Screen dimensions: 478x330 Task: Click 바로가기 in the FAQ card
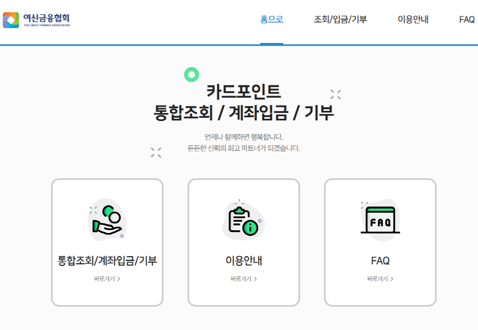click(x=380, y=279)
